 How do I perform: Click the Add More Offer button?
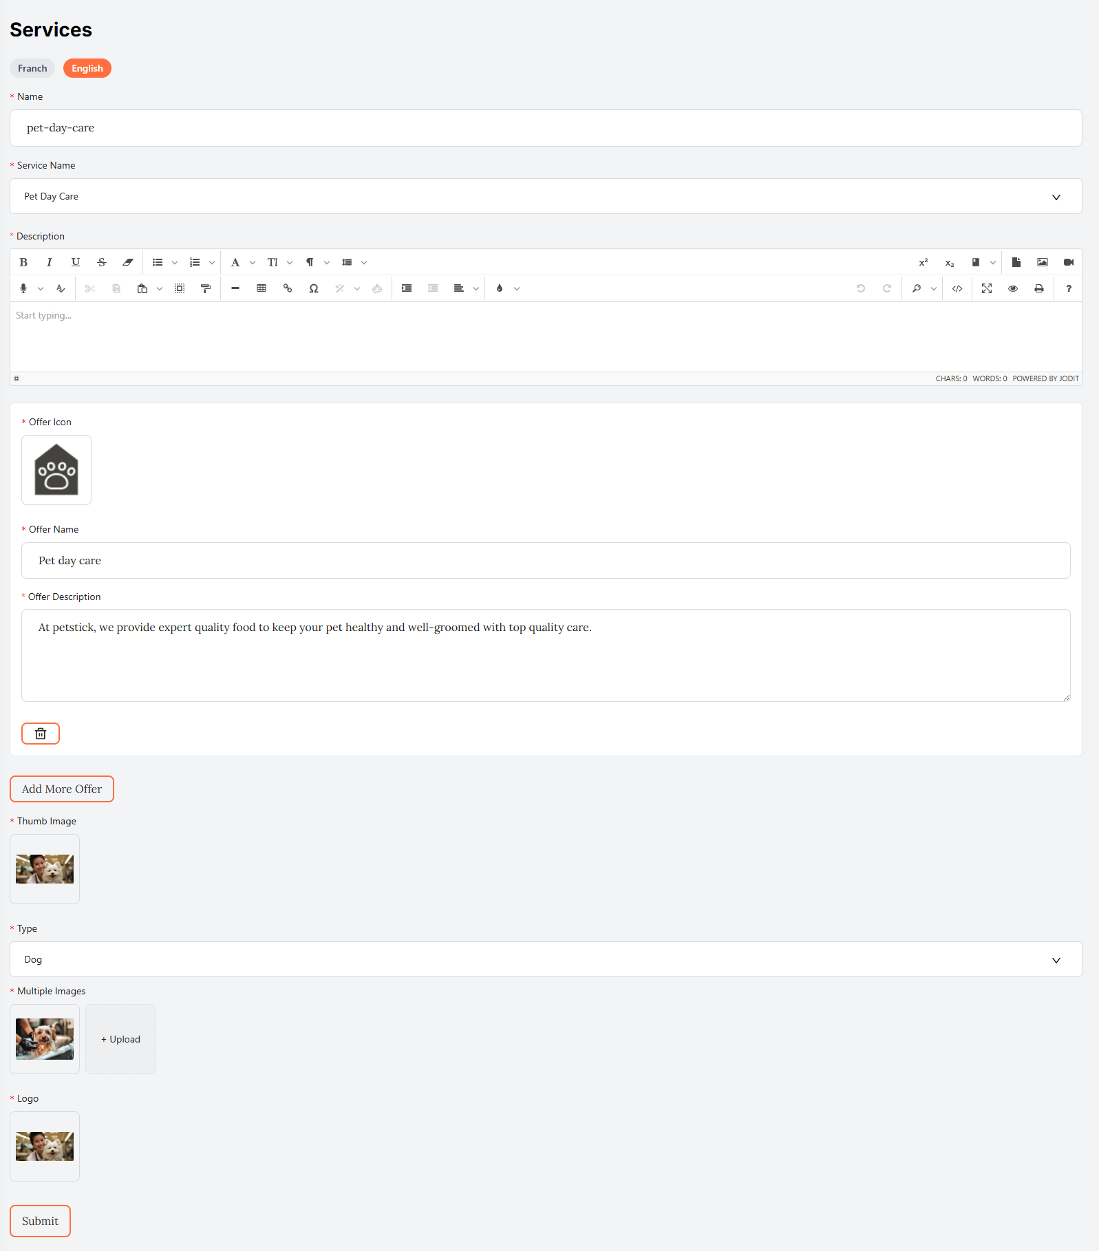tap(62, 789)
